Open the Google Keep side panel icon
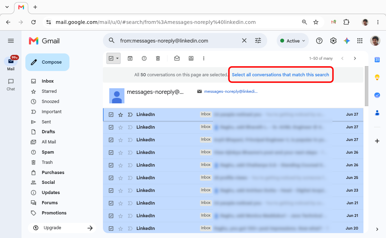The image size is (386, 238). (377, 77)
